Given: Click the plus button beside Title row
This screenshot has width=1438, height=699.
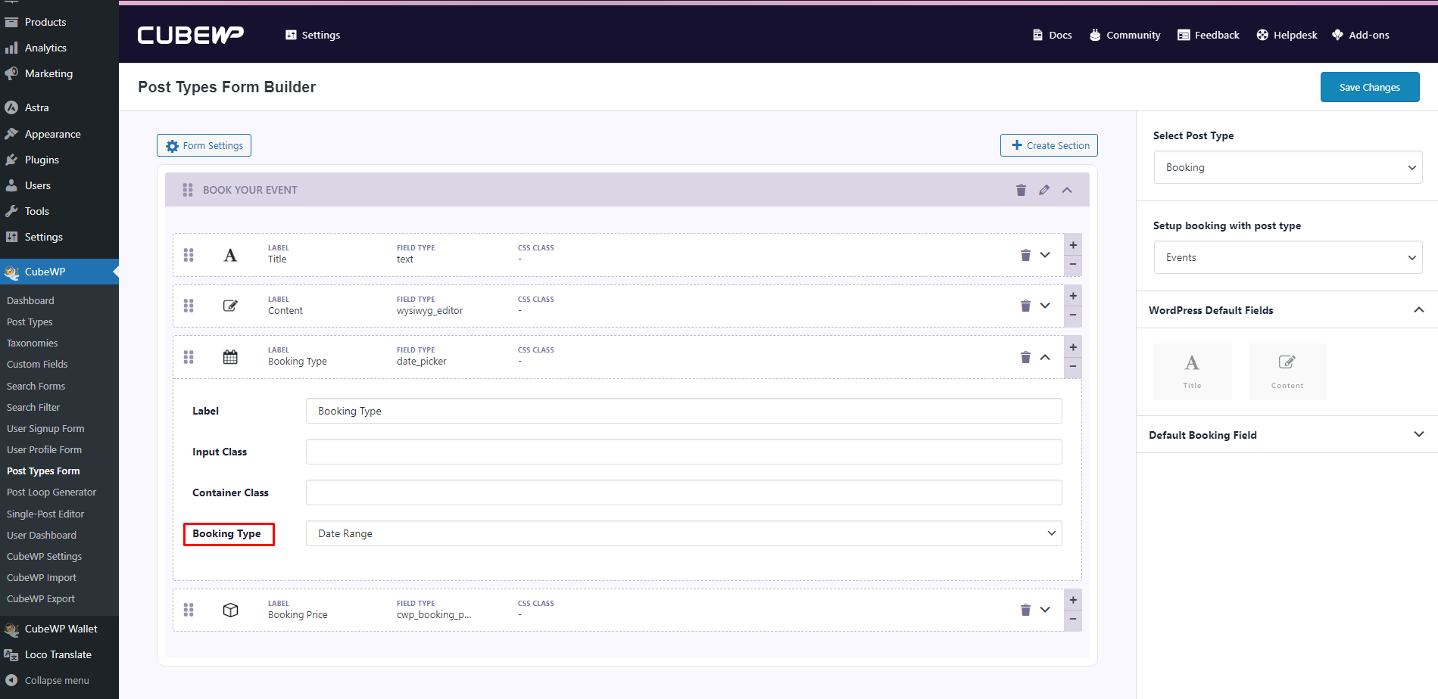Looking at the screenshot, I should click(x=1073, y=245).
